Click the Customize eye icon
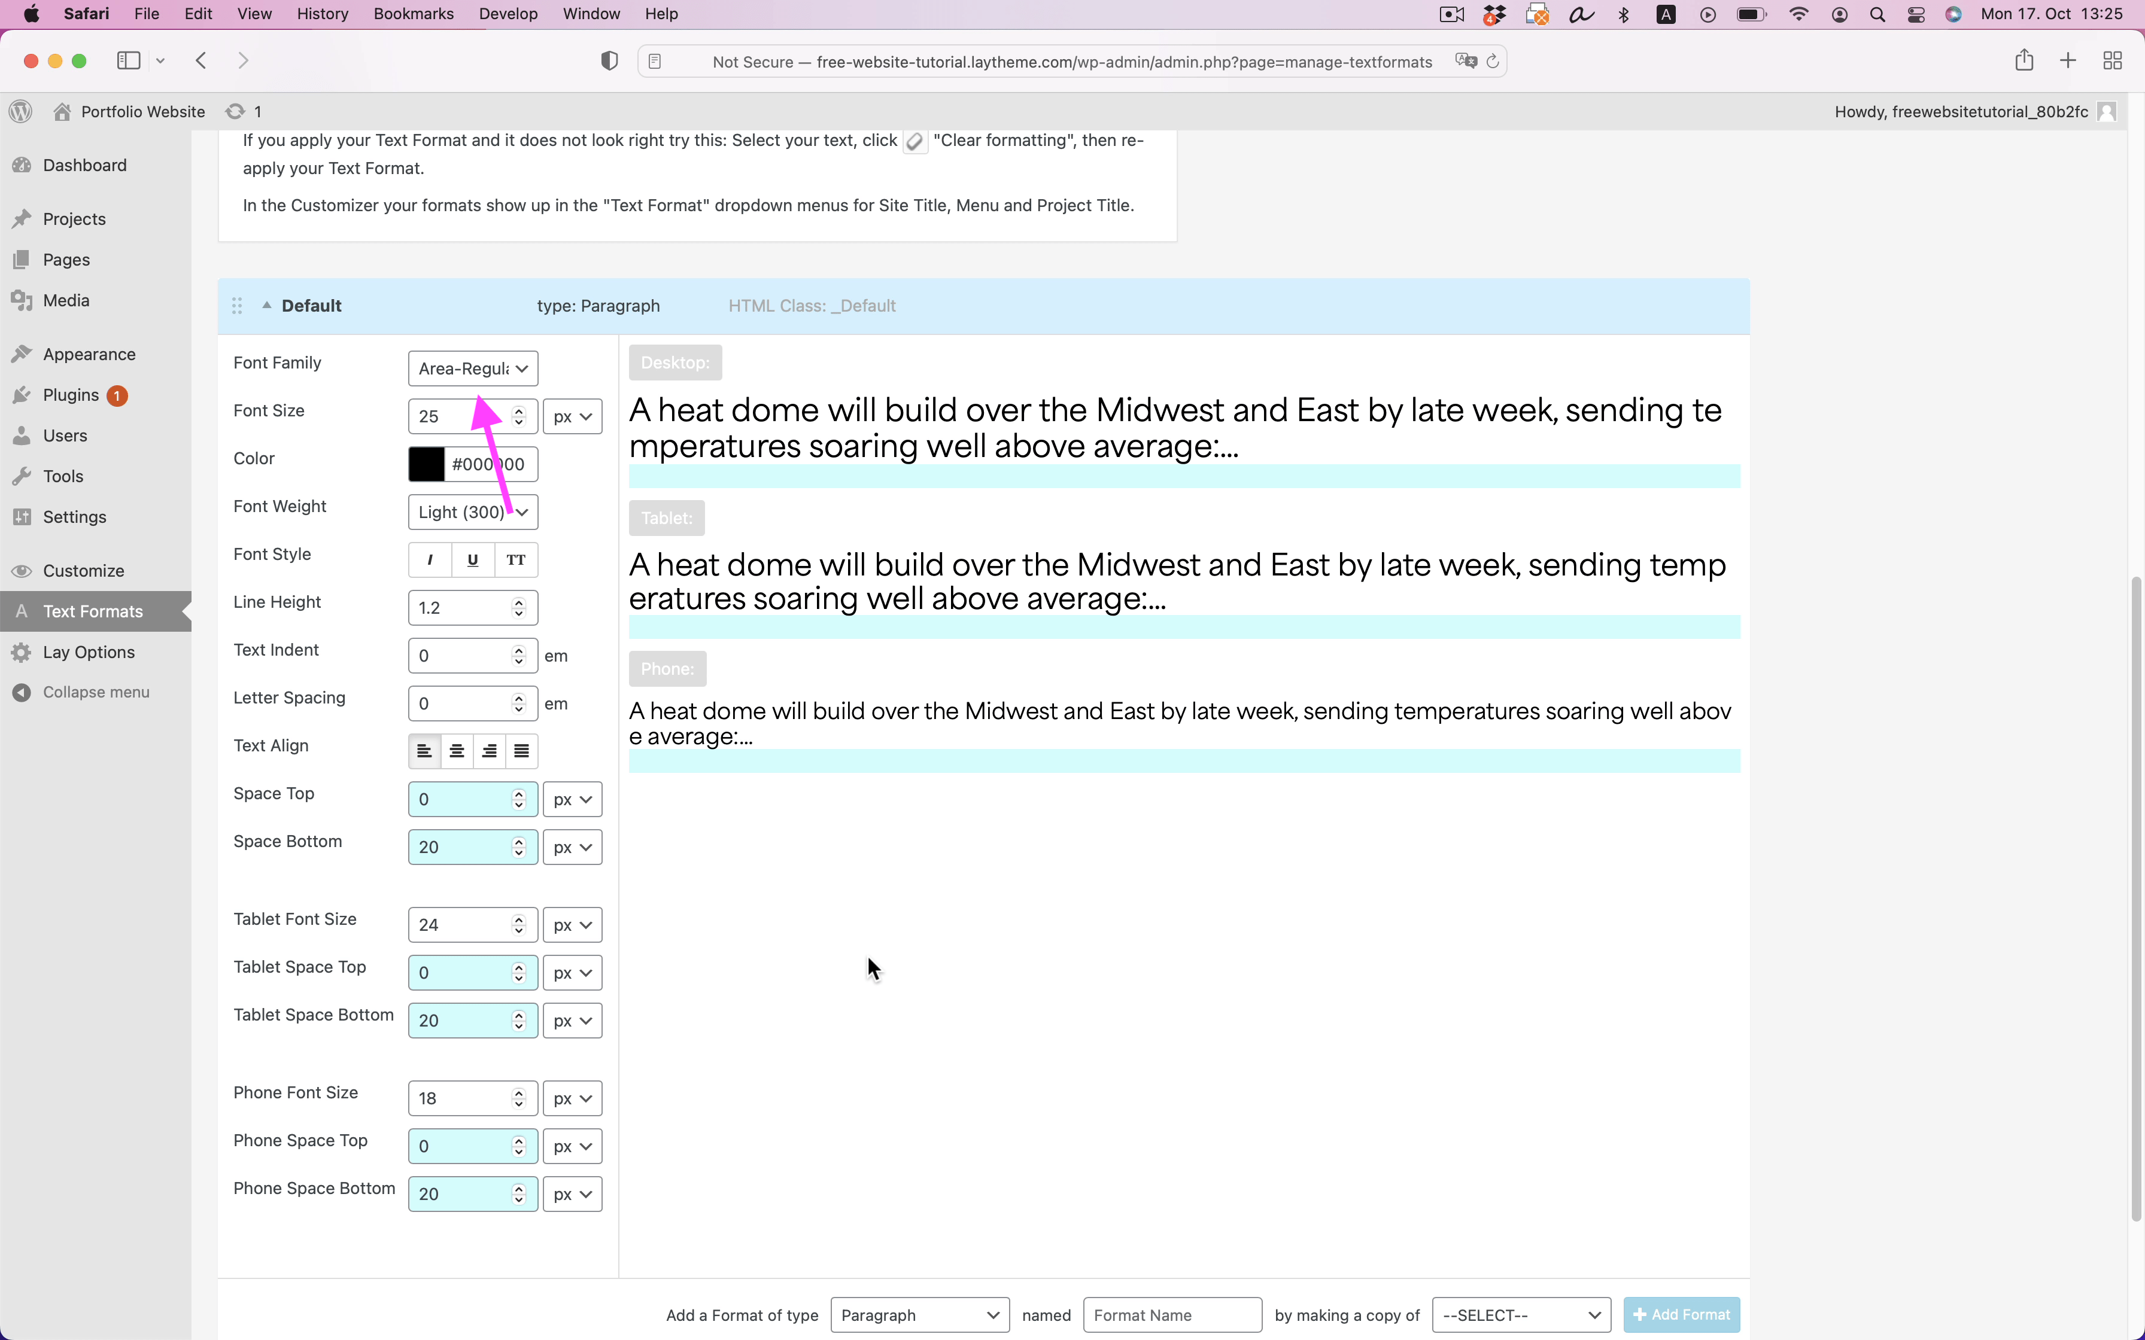 22,571
